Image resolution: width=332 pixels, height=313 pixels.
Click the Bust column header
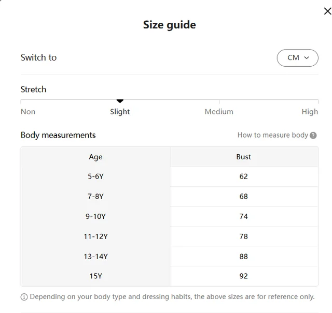[243, 157]
